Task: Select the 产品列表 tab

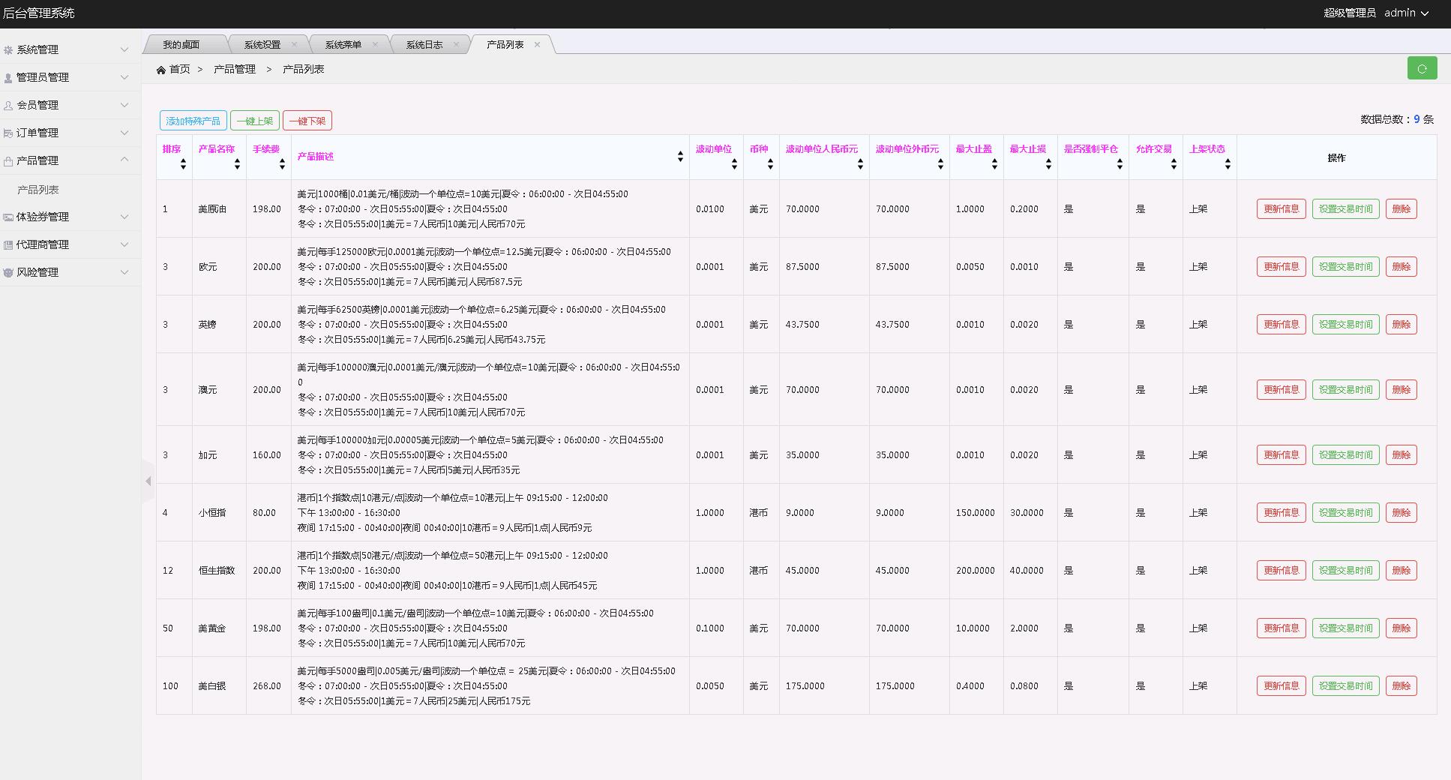Action: coord(505,45)
